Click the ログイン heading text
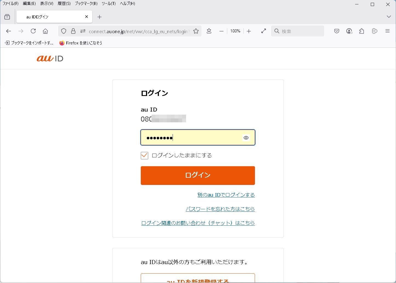 coord(154,93)
